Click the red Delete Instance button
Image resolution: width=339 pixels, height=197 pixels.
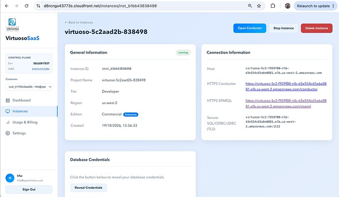316,28
